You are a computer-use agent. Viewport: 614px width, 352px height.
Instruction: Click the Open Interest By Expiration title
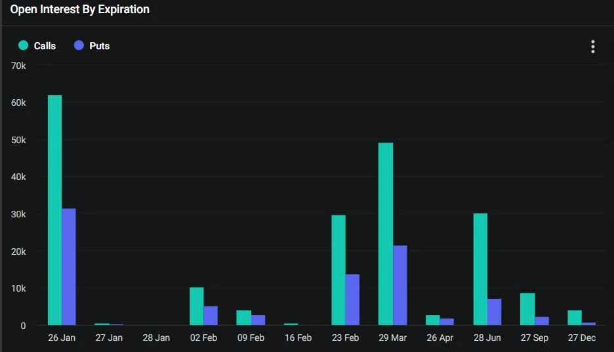coord(80,9)
